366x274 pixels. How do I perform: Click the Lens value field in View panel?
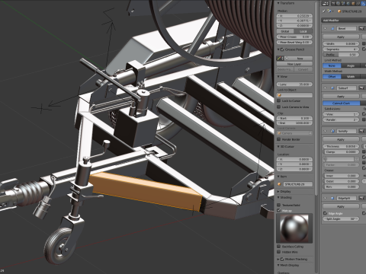[294, 84]
